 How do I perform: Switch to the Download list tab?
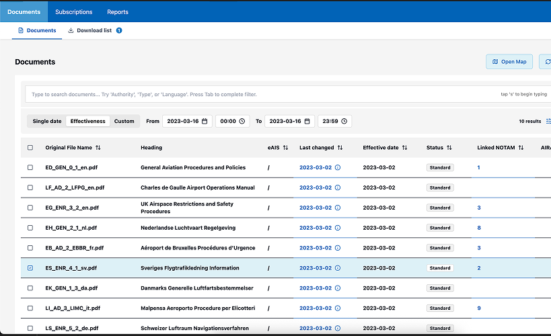[94, 31]
